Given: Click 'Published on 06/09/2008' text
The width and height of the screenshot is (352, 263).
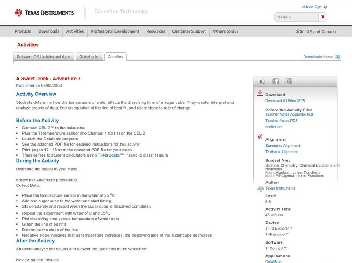Looking at the screenshot, I should pos(39,85).
